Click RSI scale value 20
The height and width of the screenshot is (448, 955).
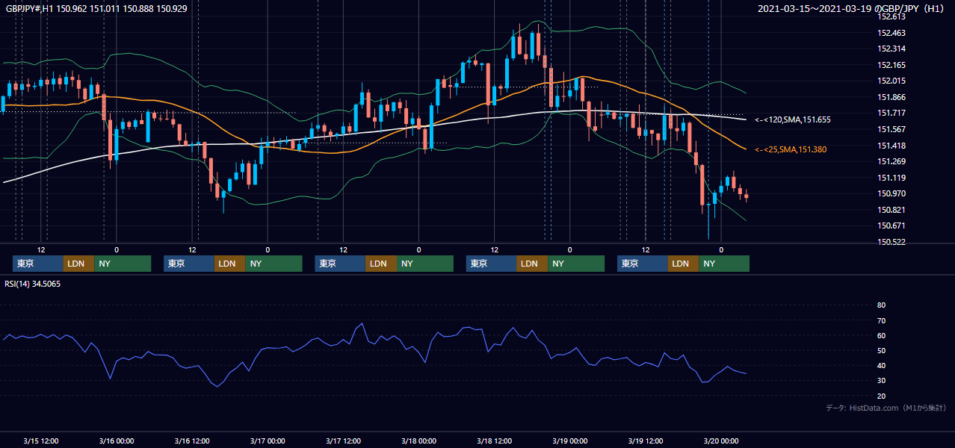881,396
